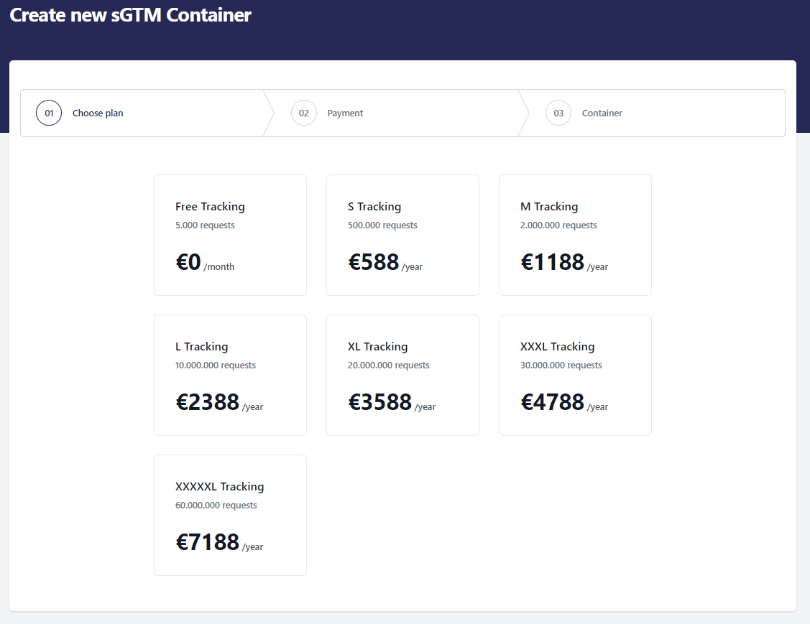Viewport: 810px width, 624px height.
Task: Click the 60.000.000 requests text
Action: point(216,506)
